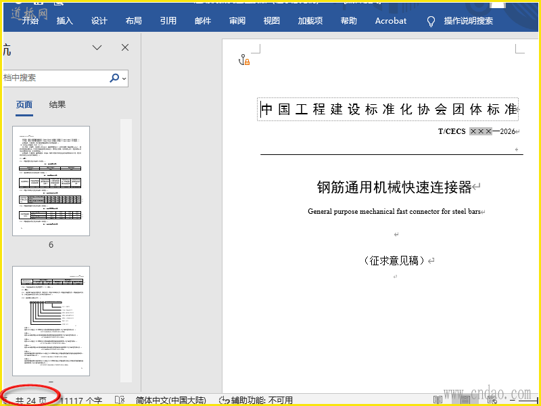Switch to Print Layout view icon
The height and width of the screenshot is (406, 541).
point(465,400)
